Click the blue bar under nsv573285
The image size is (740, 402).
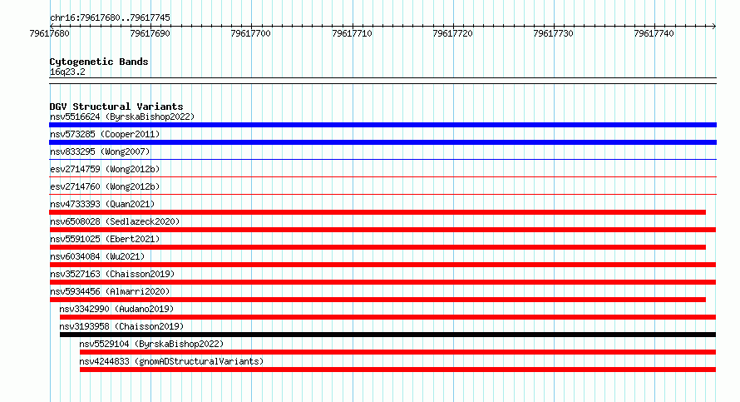coord(382,142)
